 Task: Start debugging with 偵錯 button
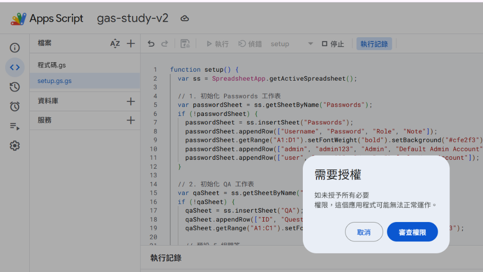[x=250, y=44]
